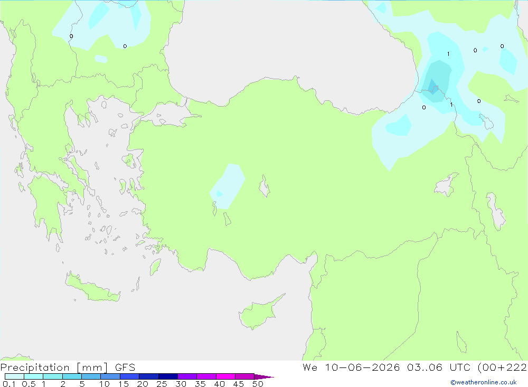Click the 25–30 mm navy legend swatch
Image resolution: width=528 pixels, height=387 pixels.
click(x=168, y=376)
